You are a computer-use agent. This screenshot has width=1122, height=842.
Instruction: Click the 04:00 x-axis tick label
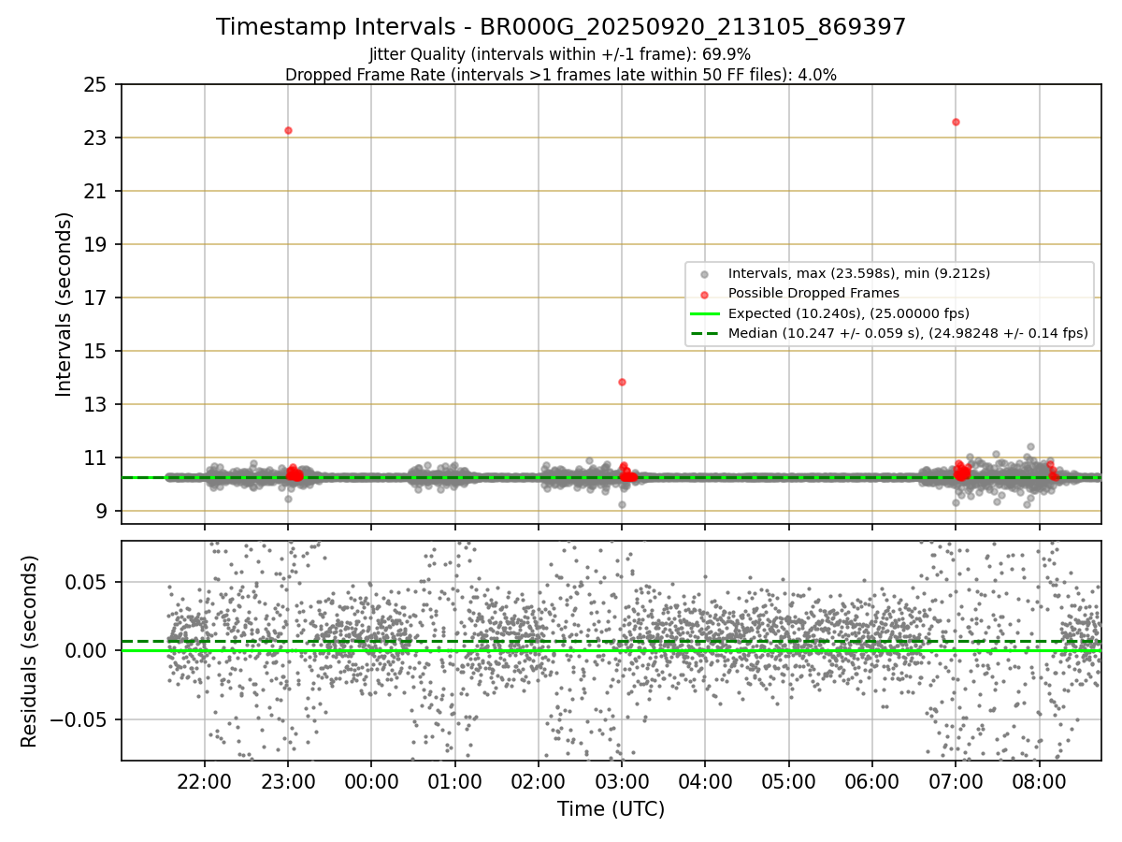coord(705,782)
